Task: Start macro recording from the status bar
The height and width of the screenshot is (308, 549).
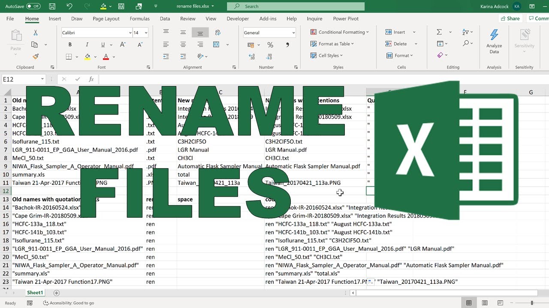Action: [x=30, y=303]
